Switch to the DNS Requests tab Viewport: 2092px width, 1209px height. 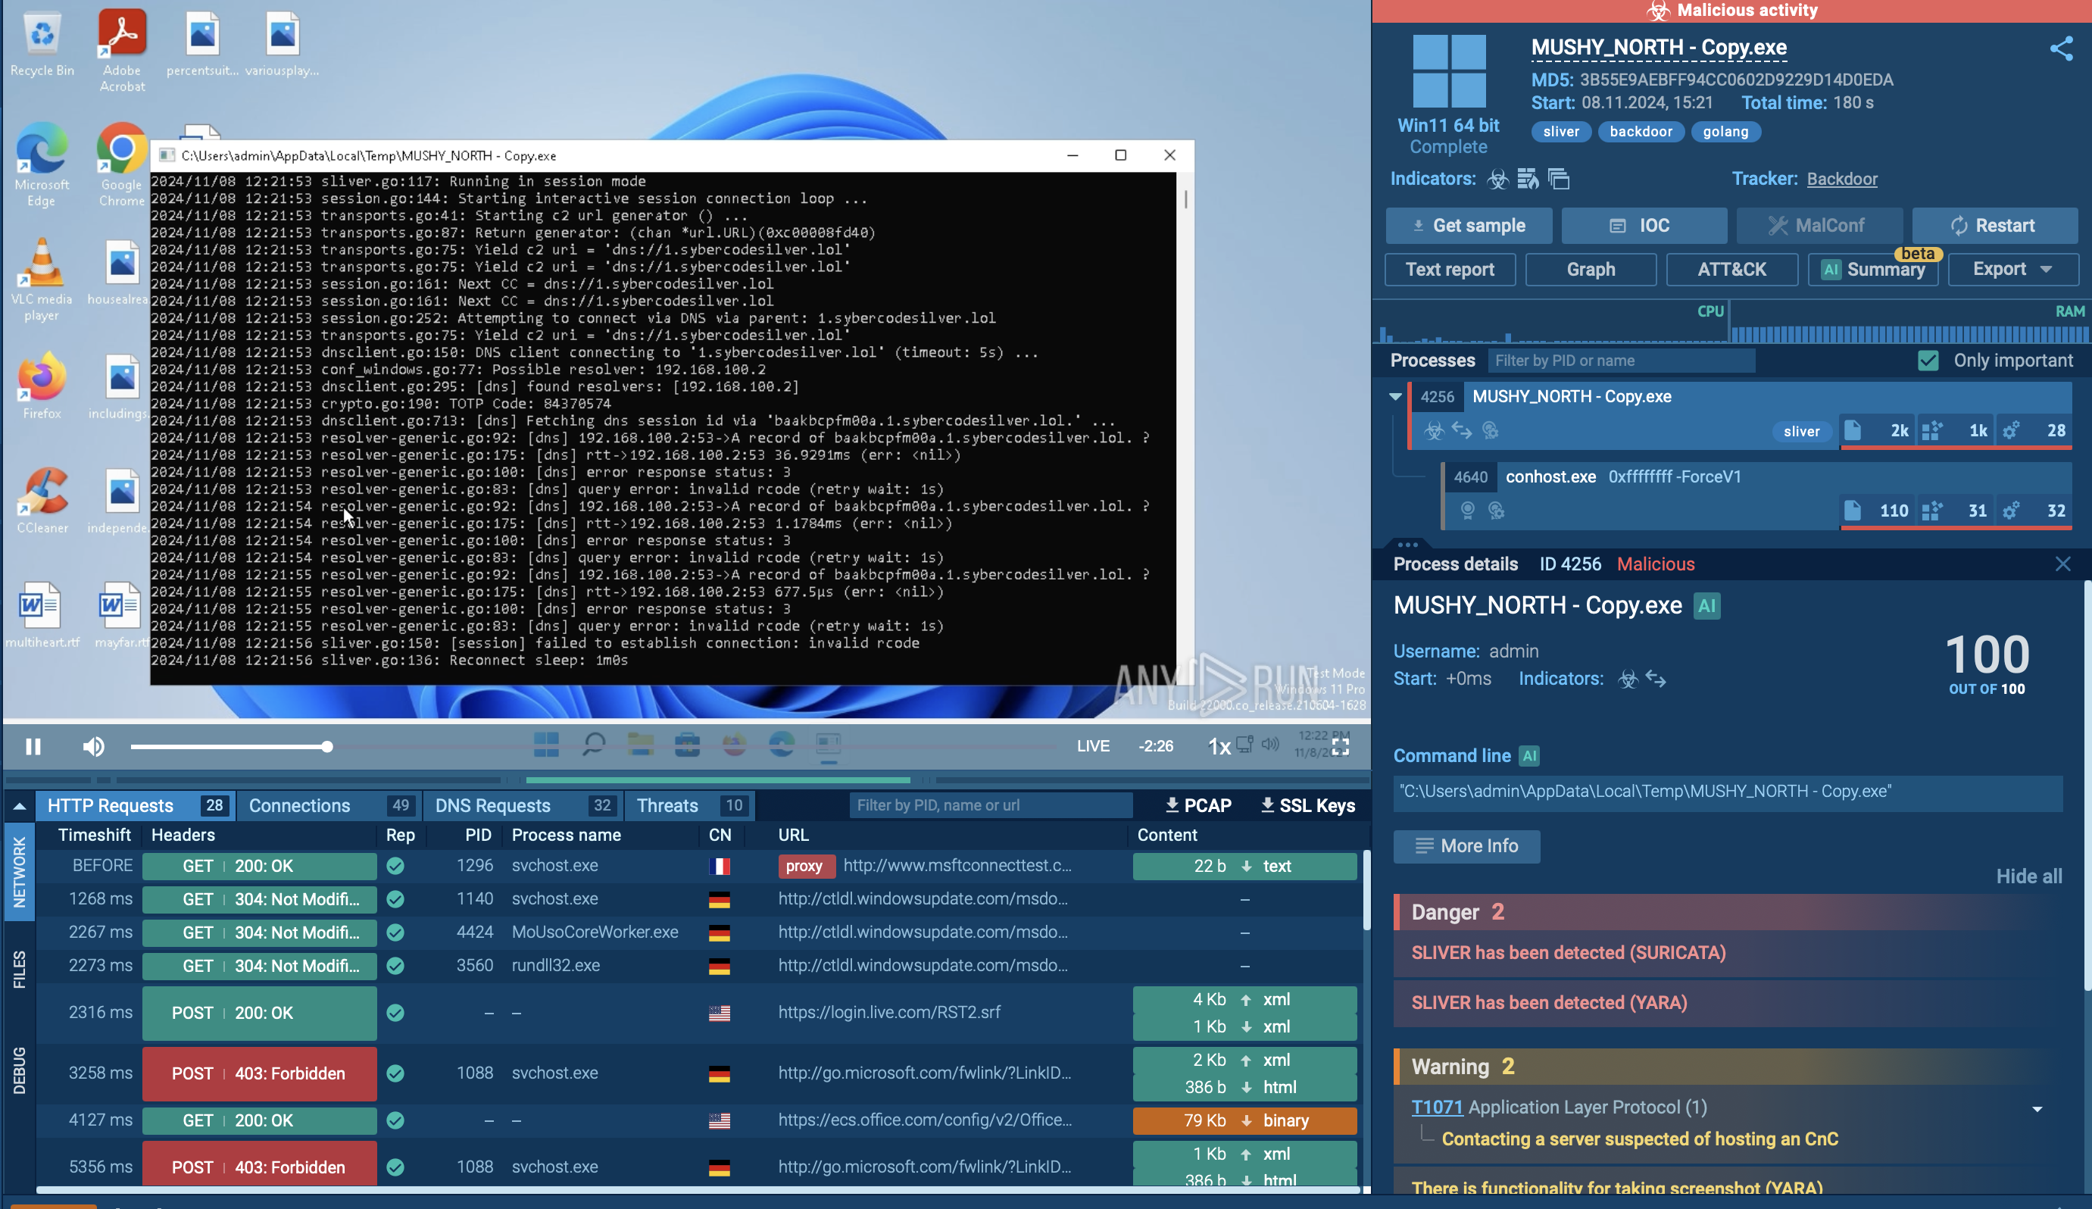point(492,804)
